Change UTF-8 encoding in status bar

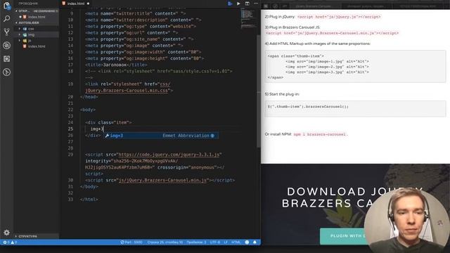(x=215, y=242)
